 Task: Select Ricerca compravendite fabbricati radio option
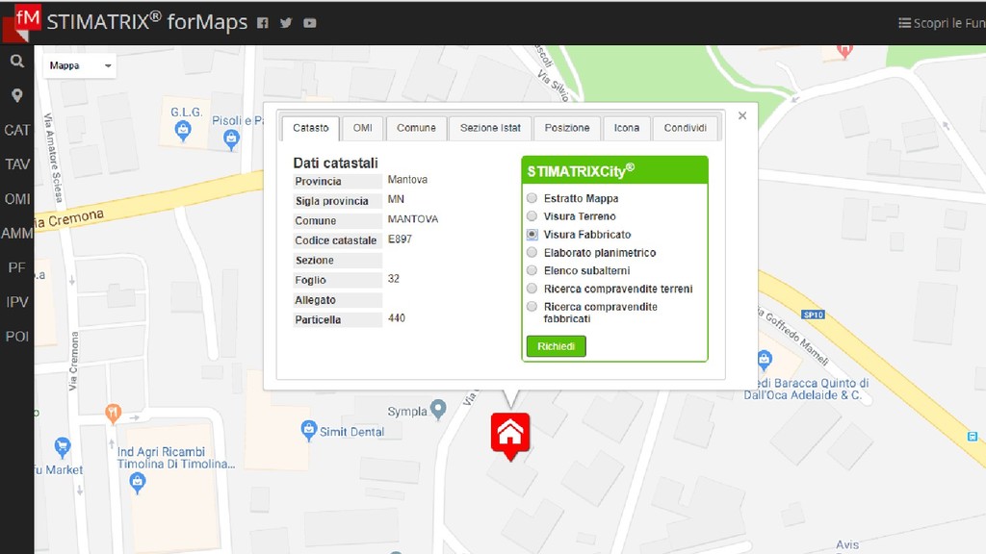point(532,307)
